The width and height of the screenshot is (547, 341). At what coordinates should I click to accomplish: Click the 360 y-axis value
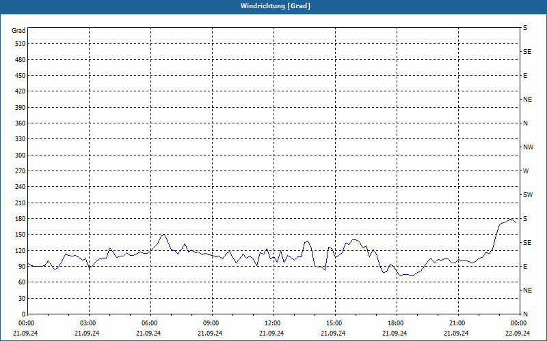(x=21, y=123)
